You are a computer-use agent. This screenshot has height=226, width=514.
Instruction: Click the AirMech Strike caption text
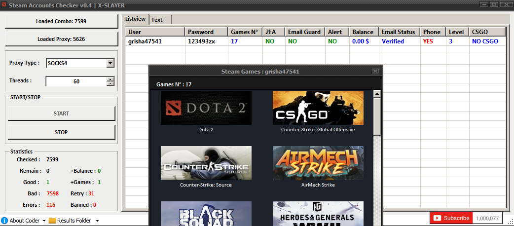tap(318, 185)
